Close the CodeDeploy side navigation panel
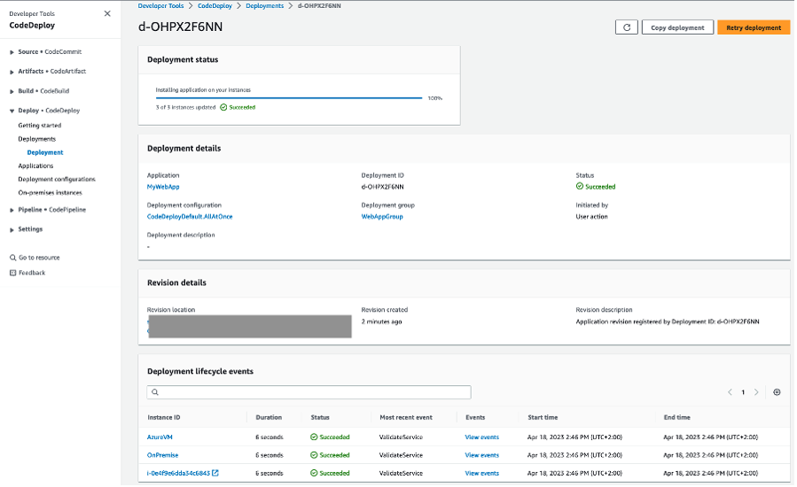 click(x=107, y=13)
